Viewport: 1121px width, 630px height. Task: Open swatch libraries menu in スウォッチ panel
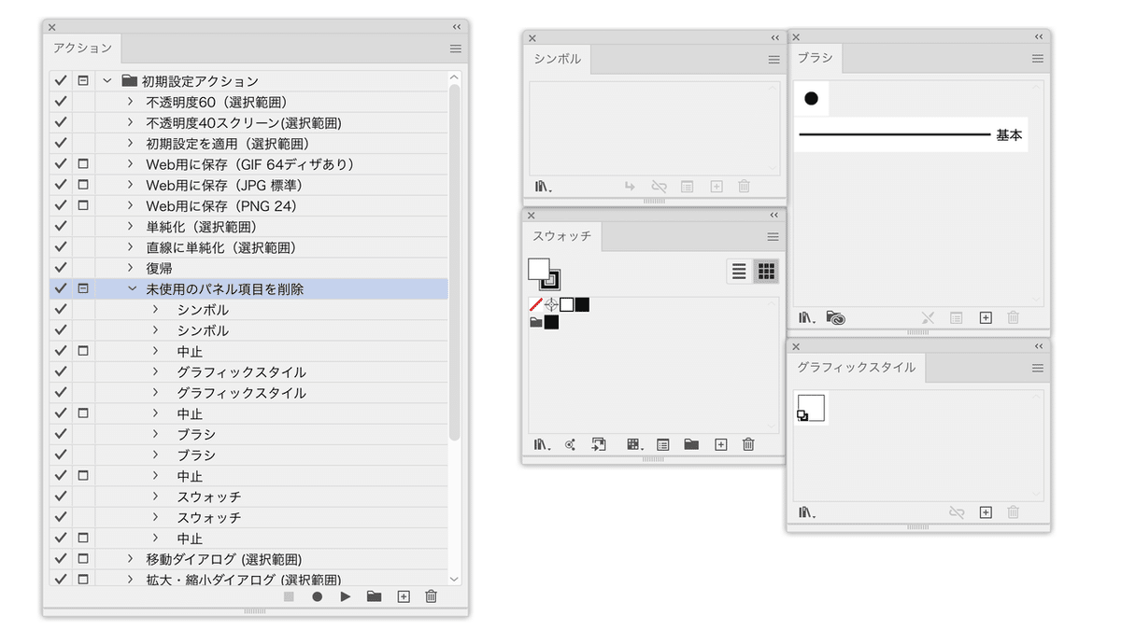(543, 444)
